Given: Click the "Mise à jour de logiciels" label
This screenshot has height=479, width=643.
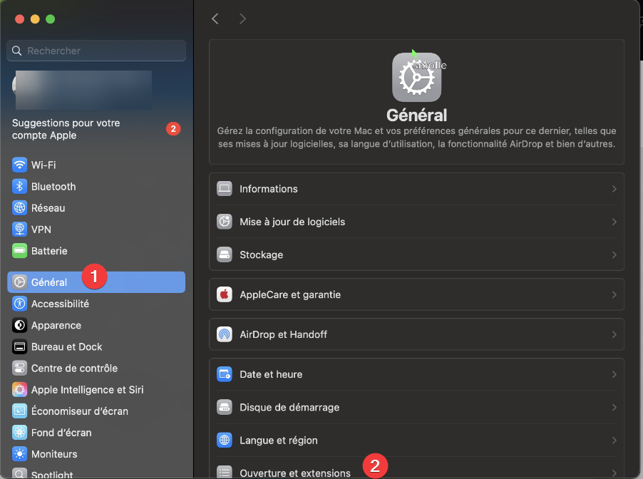Looking at the screenshot, I should tap(292, 222).
